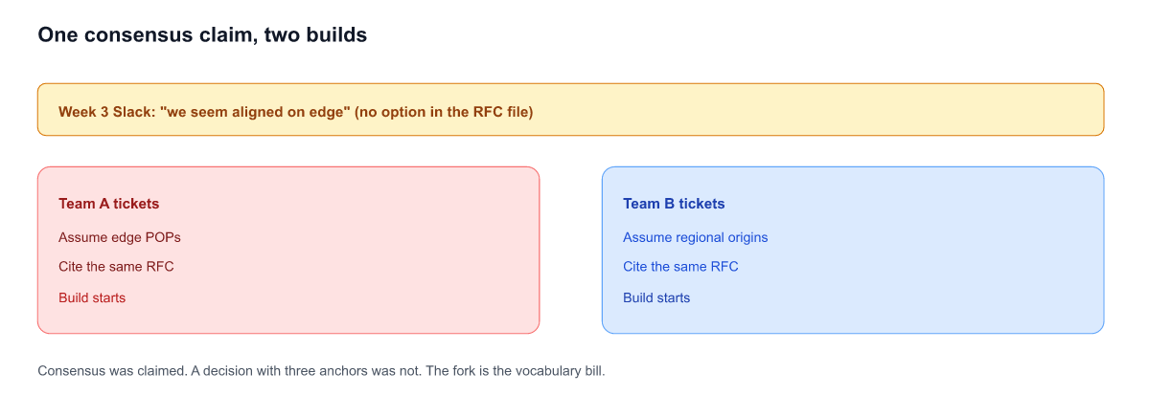Select the yellow Week 3 Slack banner
Screen dimensions: 1150x417
point(570,109)
